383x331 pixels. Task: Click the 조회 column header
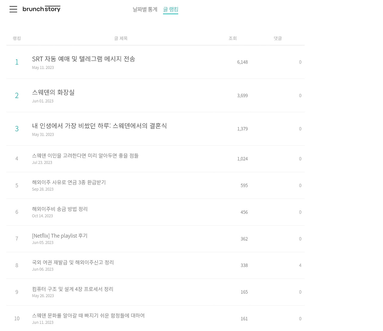point(232,38)
